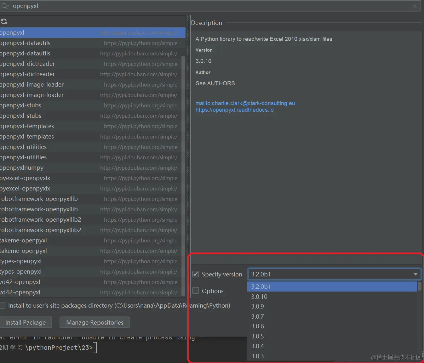Enable the Options checkbox

[196, 291]
